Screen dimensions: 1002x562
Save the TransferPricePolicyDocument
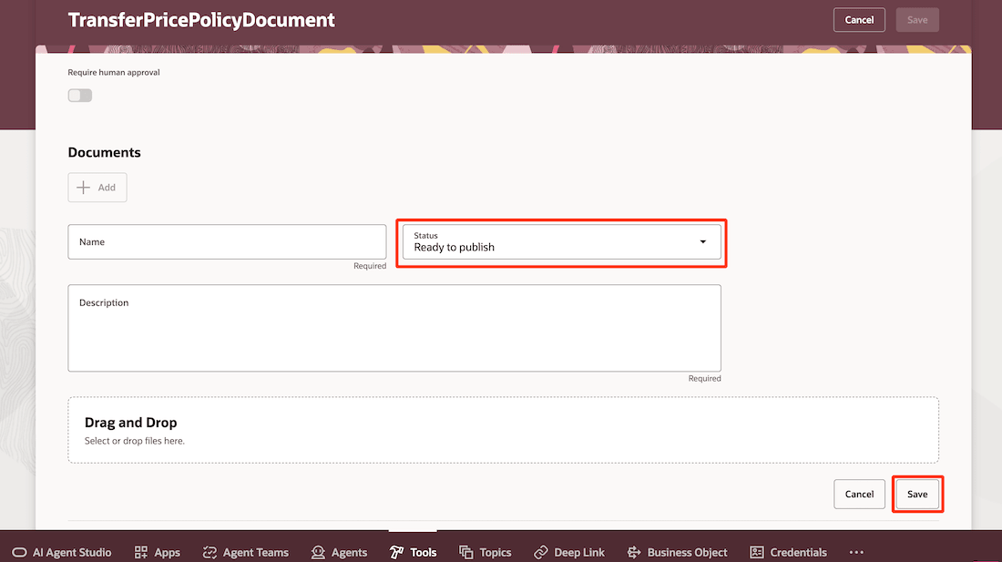tap(917, 494)
